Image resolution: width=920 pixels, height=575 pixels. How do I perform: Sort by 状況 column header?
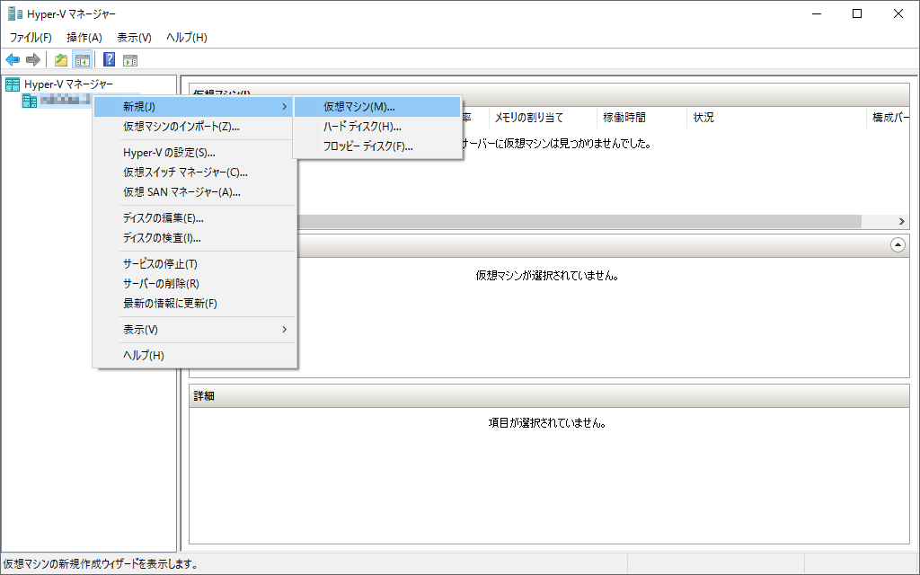click(776, 118)
